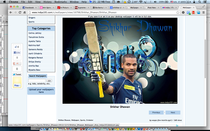Click the Shikhar Dhawan wallpaper image

tap(120, 61)
